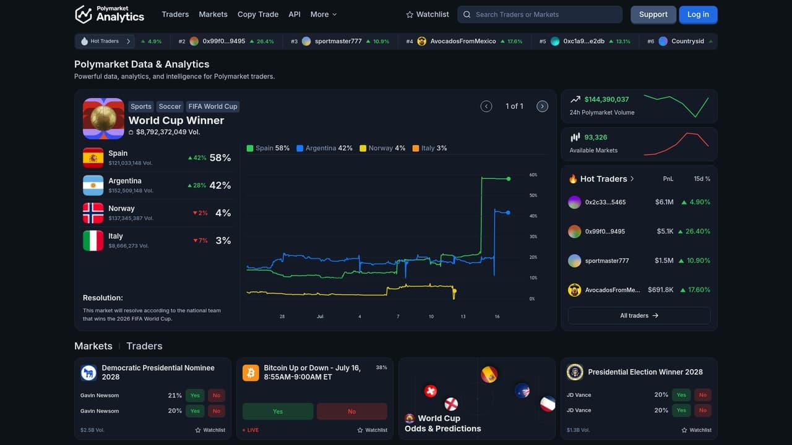Go to next featured market arrow
Image resolution: width=792 pixels, height=445 pixels.
[542, 106]
